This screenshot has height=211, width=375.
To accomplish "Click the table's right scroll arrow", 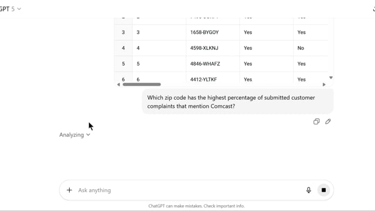I will (324, 84).
